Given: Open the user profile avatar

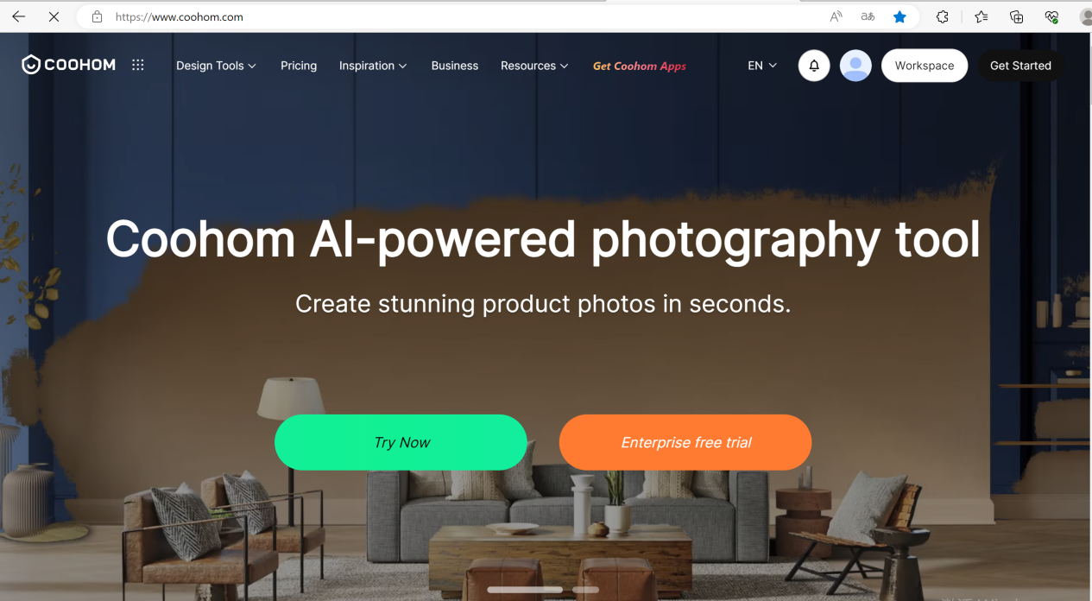Looking at the screenshot, I should [855, 66].
